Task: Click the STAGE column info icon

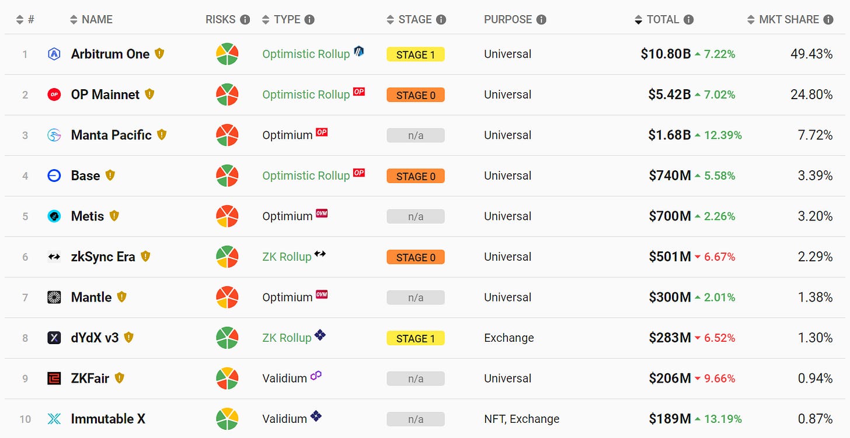Action: (x=441, y=20)
